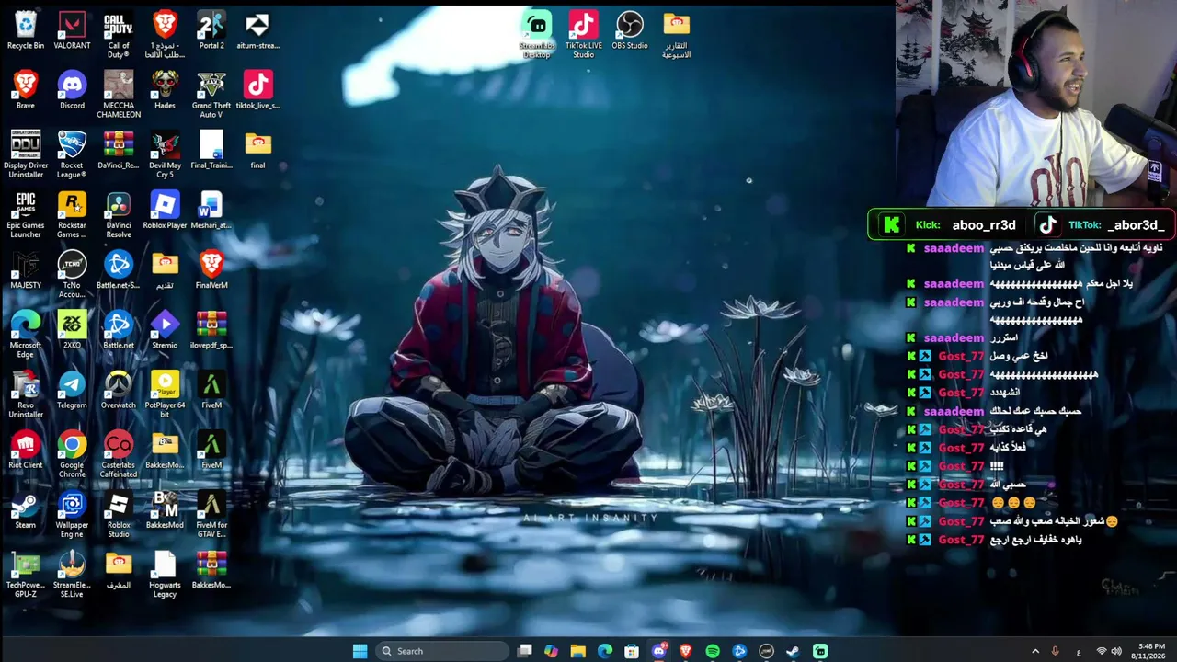Image resolution: width=1177 pixels, height=662 pixels.
Task: Open Spotify from the taskbar
Action: click(x=713, y=651)
